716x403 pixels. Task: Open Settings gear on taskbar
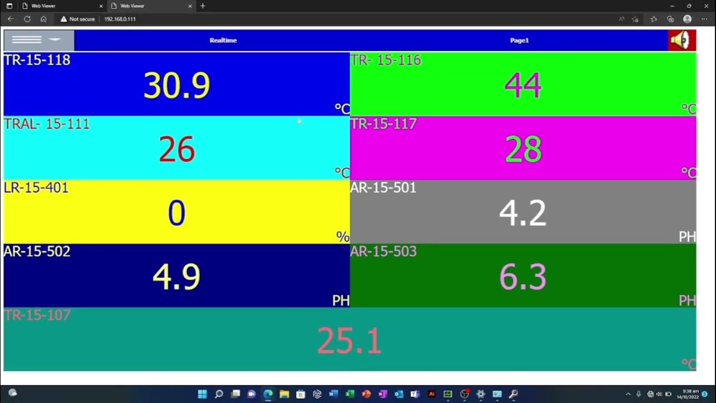(481, 394)
